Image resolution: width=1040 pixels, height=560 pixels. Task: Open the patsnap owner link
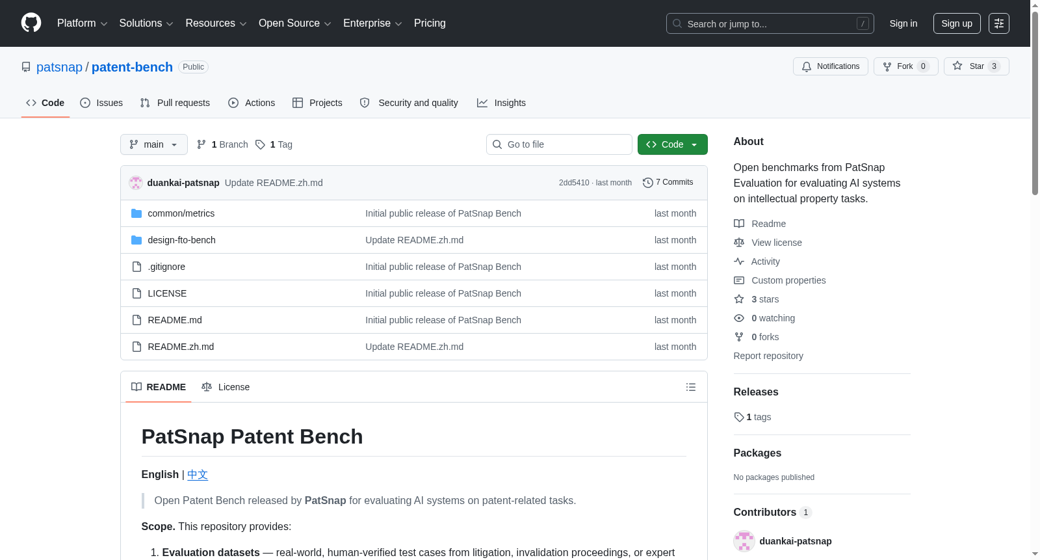click(x=59, y=67)
